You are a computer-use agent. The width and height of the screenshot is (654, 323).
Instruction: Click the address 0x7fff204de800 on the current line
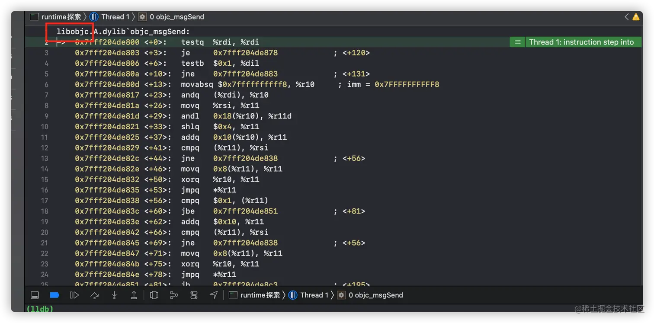[107, 42]
